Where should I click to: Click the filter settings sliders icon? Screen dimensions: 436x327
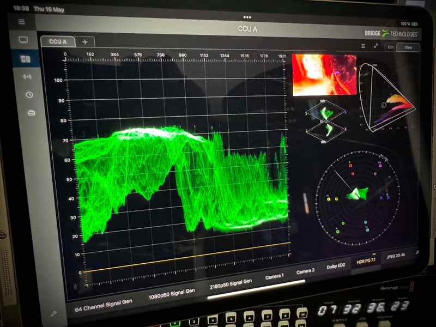pos(363,46)
